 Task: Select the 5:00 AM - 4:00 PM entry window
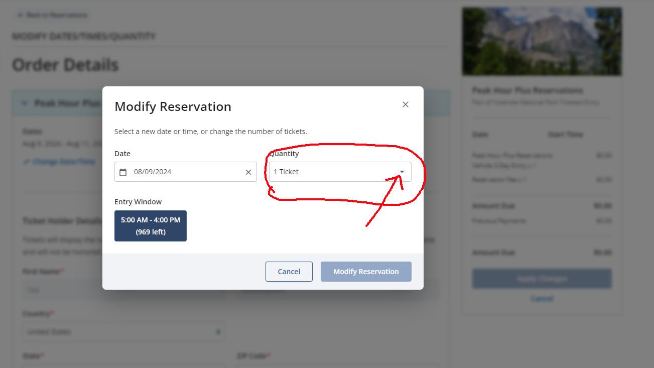(x=151, y=226)
